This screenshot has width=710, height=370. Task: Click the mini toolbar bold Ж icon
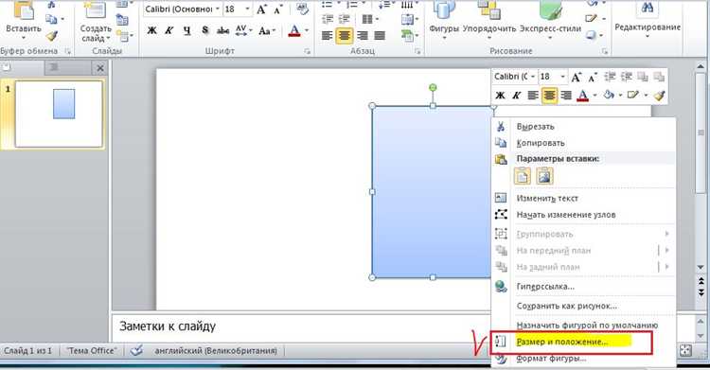click(x=501, y=96)
